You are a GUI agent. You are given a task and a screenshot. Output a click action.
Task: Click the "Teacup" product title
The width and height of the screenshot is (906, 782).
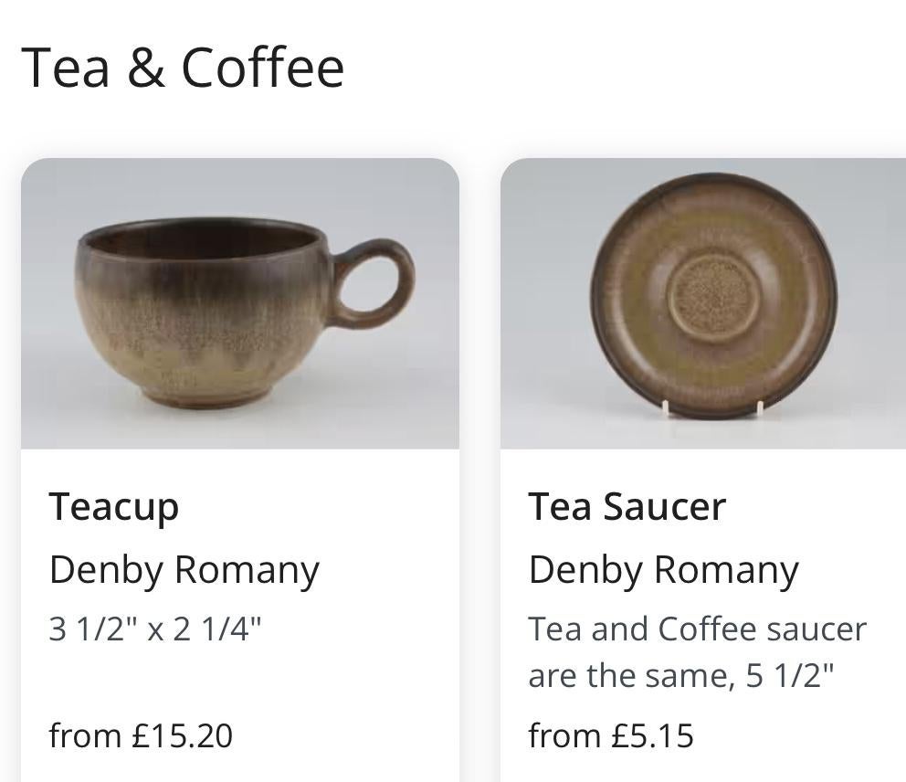click(x=114, y=506)
